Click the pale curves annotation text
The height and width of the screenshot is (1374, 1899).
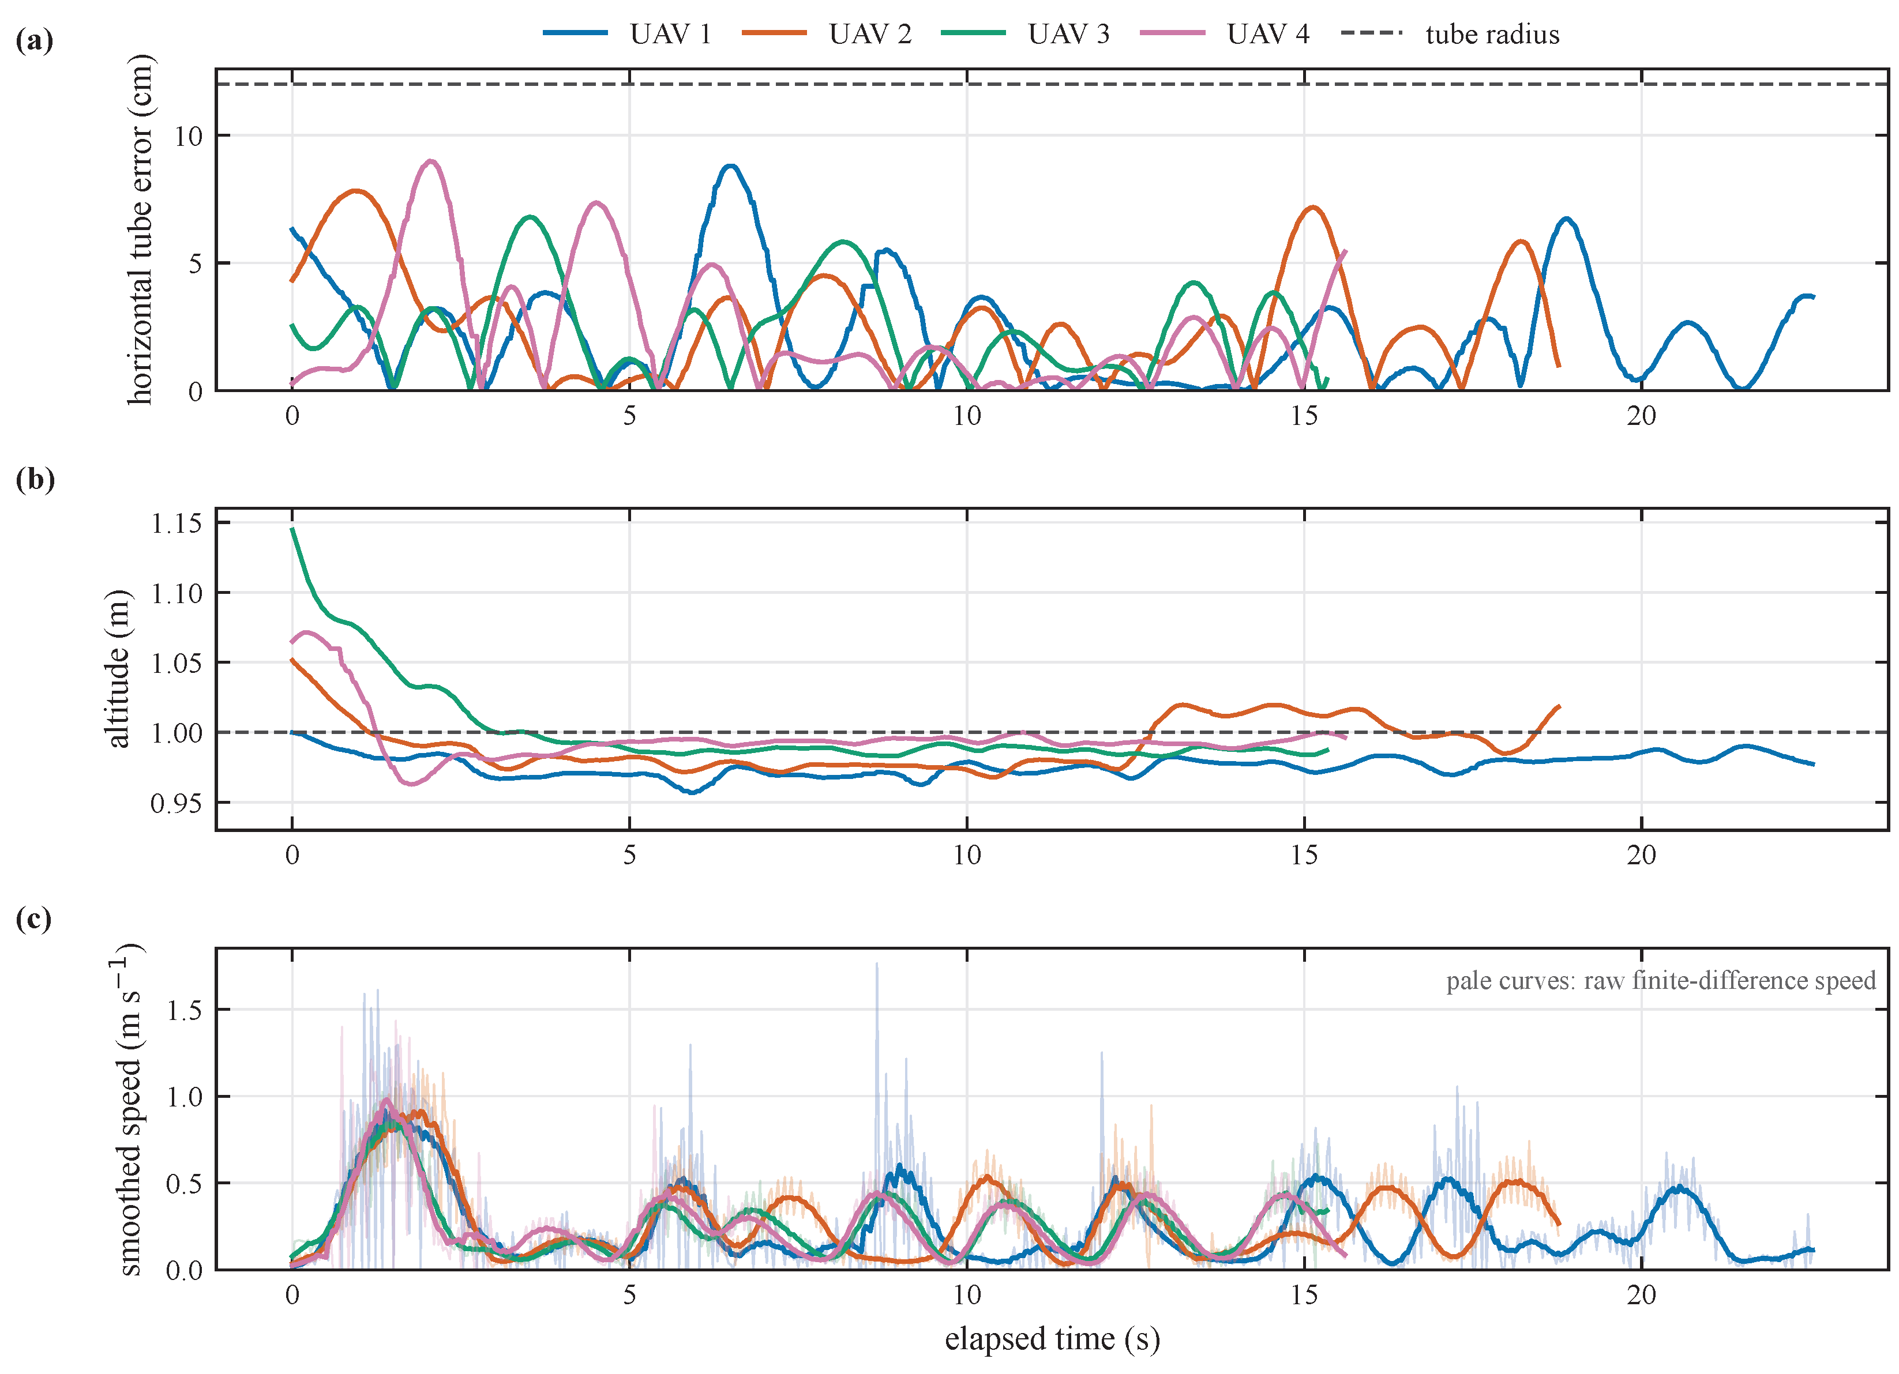[x=1661, y=981]
